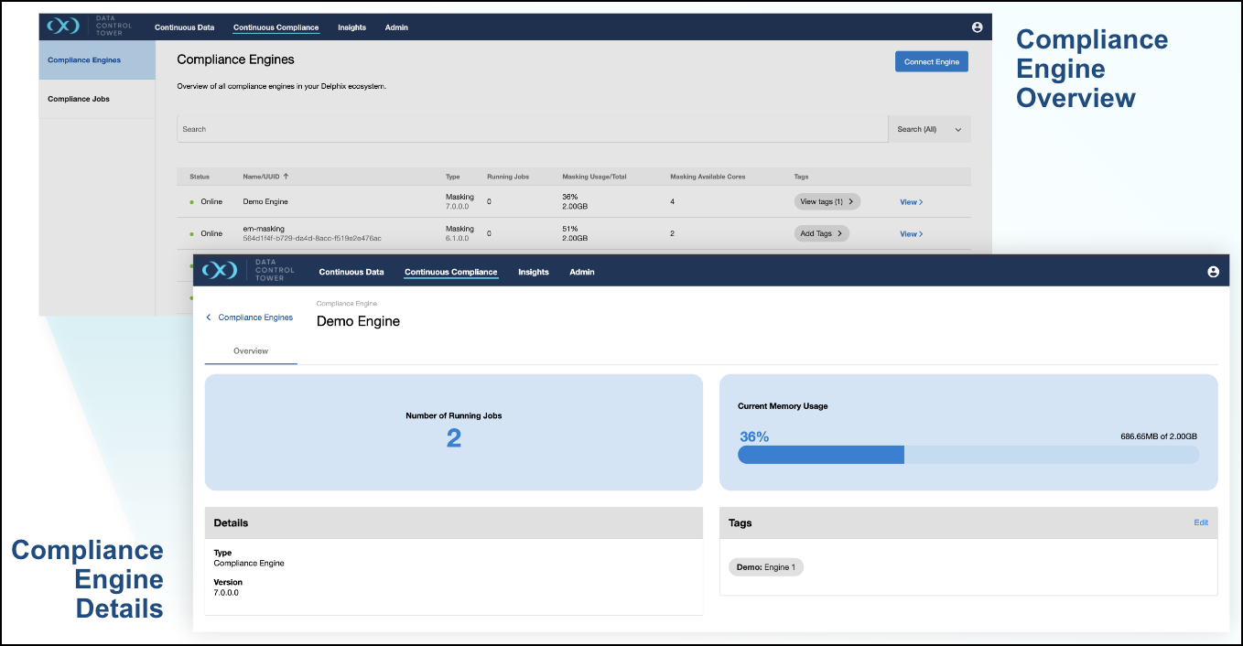Open the Search (All) dropdown
The width and height of the screenshot is (1243, 646).
pos(929,129)
